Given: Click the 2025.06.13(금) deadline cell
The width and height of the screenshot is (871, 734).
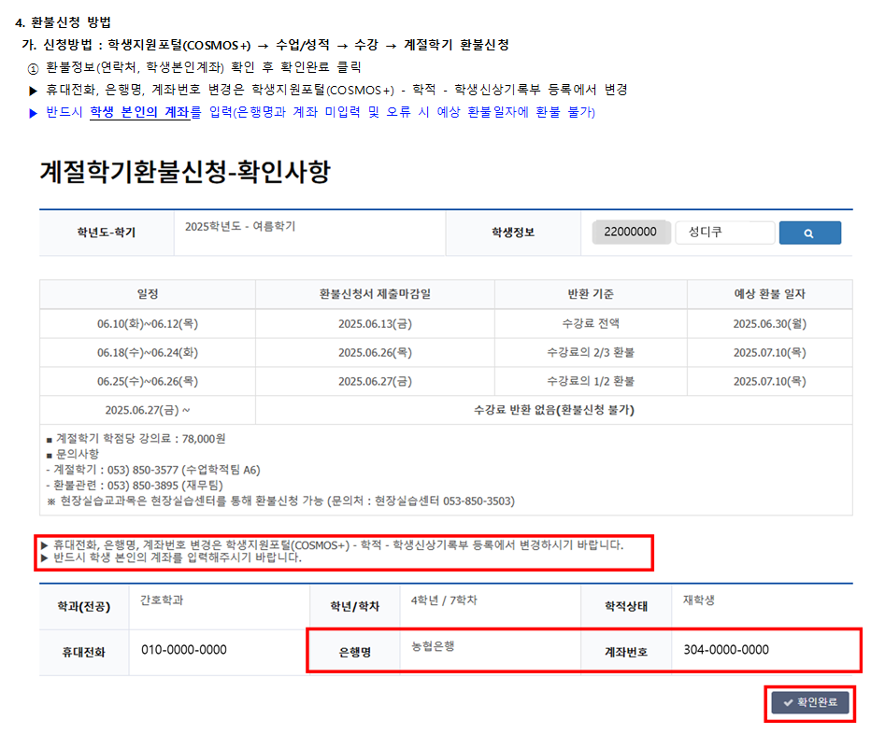Looking at the screenshot, I should [375, 324].
